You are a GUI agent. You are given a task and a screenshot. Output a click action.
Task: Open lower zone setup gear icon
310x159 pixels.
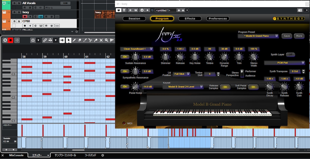(103, 155)
